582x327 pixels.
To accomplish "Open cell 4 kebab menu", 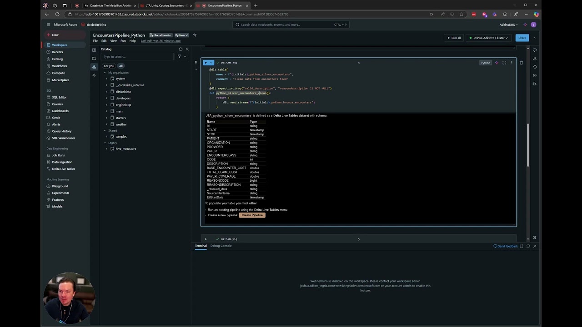I will pos(512,63).
